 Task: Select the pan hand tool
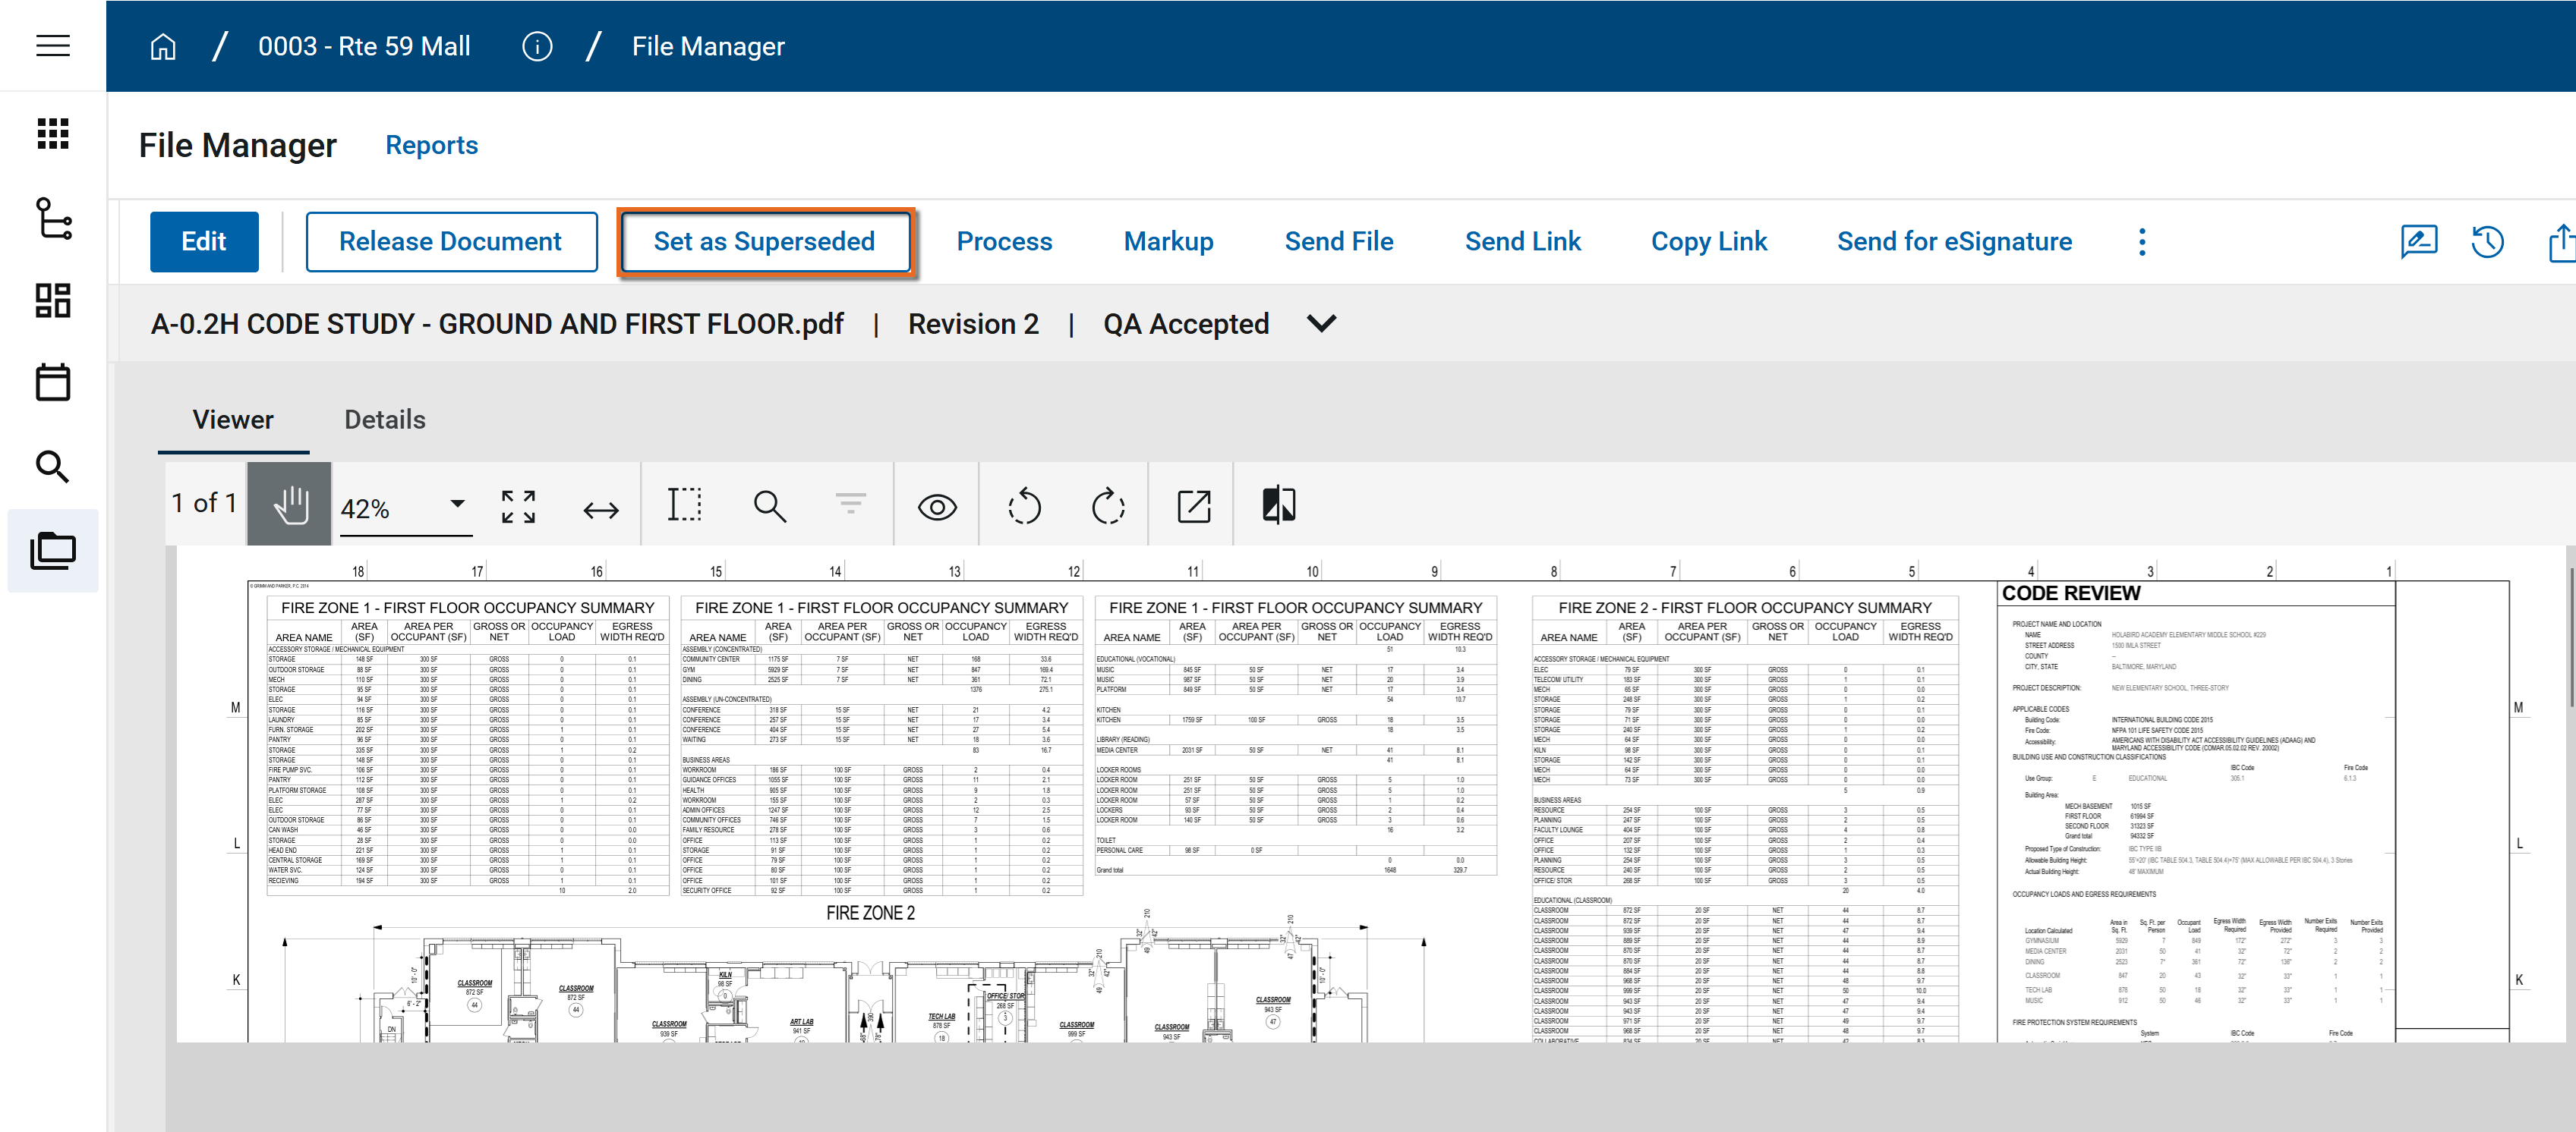point(290,505)
